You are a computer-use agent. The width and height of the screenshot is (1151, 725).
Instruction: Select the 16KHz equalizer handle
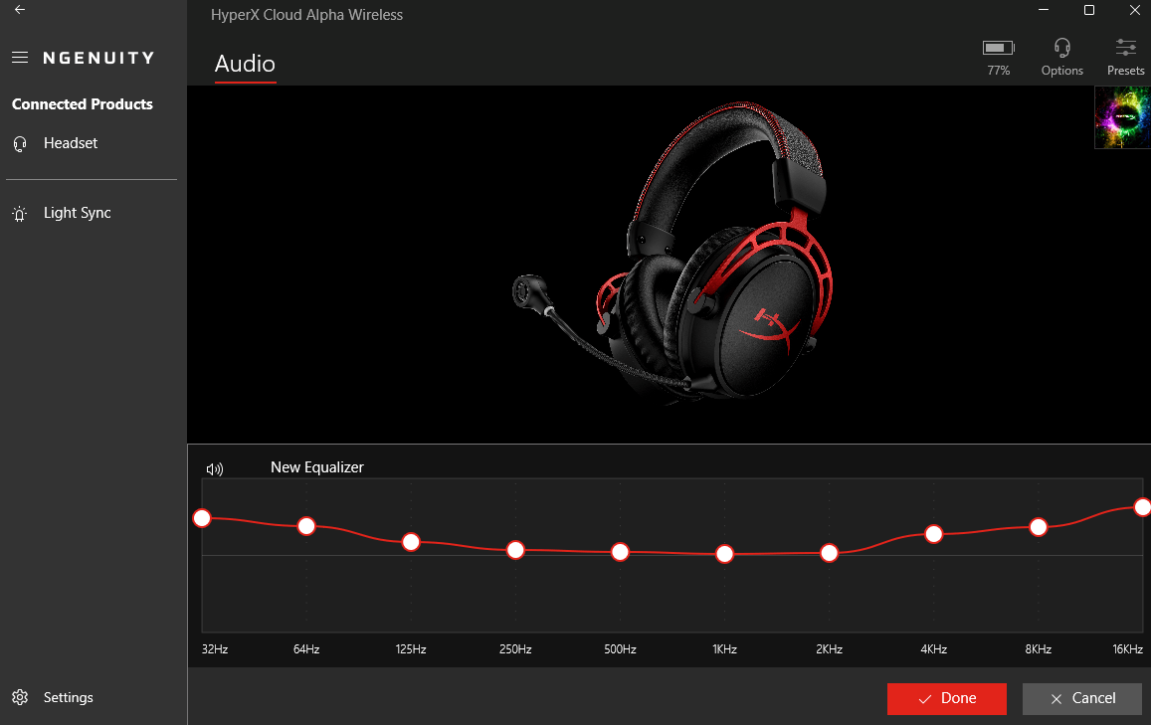[1142, 507]
